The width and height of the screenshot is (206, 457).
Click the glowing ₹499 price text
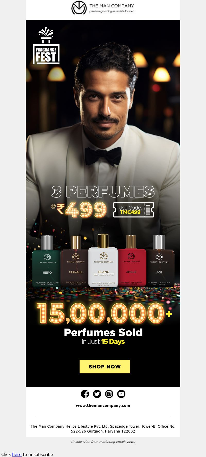pos(81,209)
